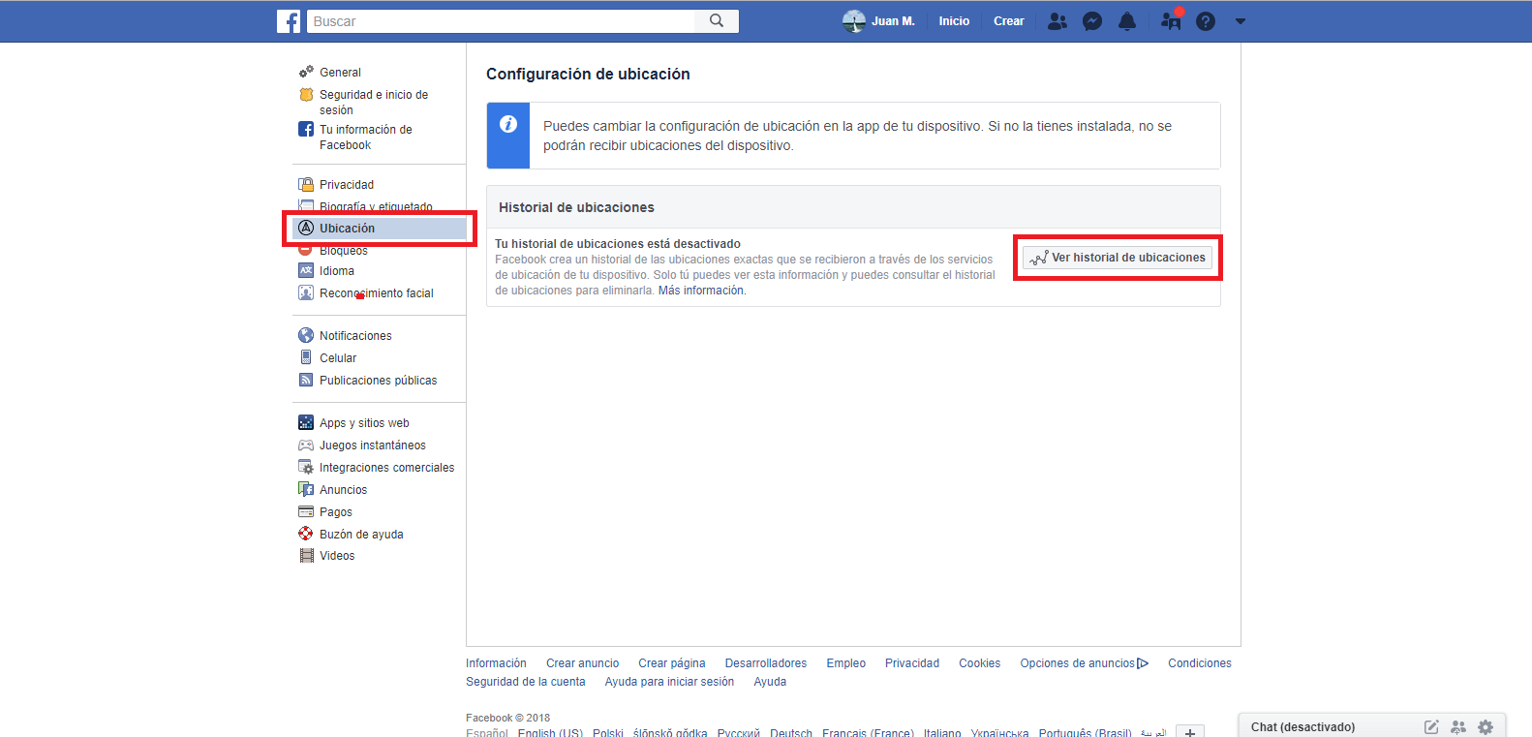Click the Publicaciones públicas feed icon
This screenshot has height=737, width=1532.
(306, 380)
